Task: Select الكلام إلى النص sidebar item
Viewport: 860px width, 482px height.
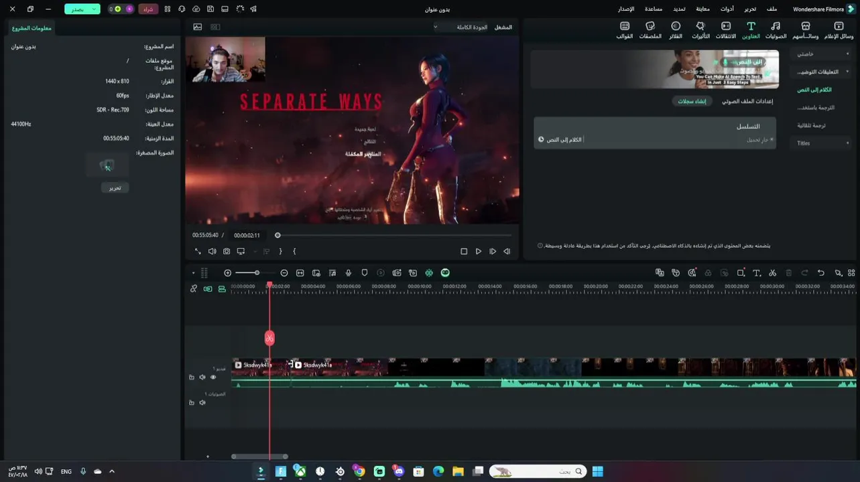Action: click(x=814, y=90)
